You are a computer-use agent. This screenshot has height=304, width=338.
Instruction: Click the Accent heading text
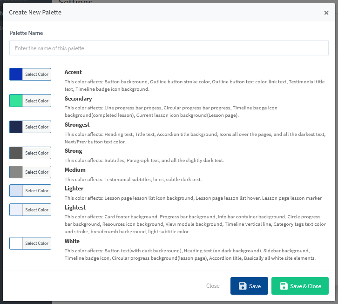73,72
